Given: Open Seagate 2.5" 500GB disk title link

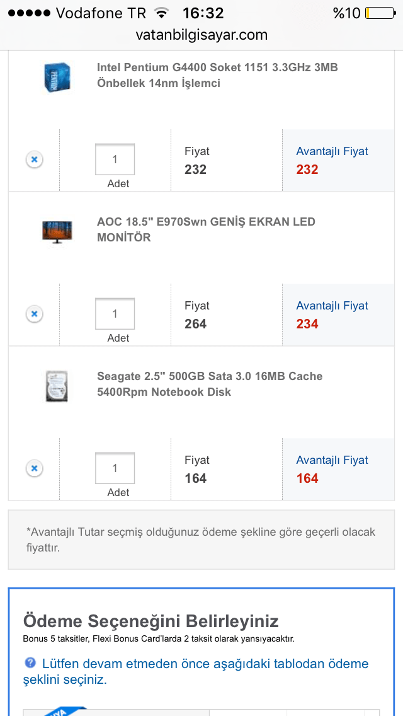Looking at the screenshot, I should click(x=210, y=384).
